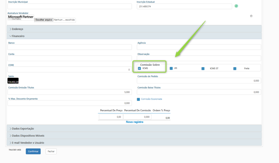Focus the Banco input field
The height and width of the screenshot is (163, 279).
[x=69, y=47]
